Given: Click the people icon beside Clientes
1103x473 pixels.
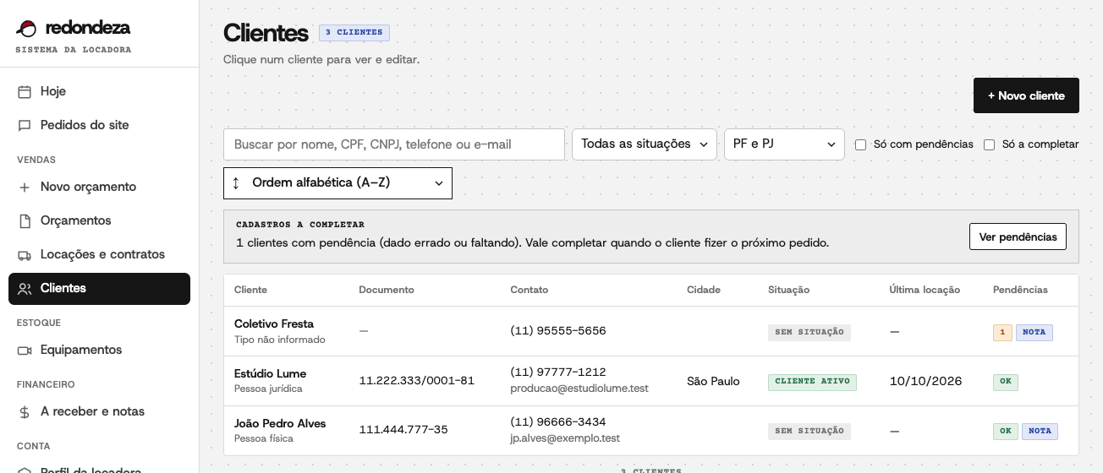Looking at the screenshot, I should (25, 289).
